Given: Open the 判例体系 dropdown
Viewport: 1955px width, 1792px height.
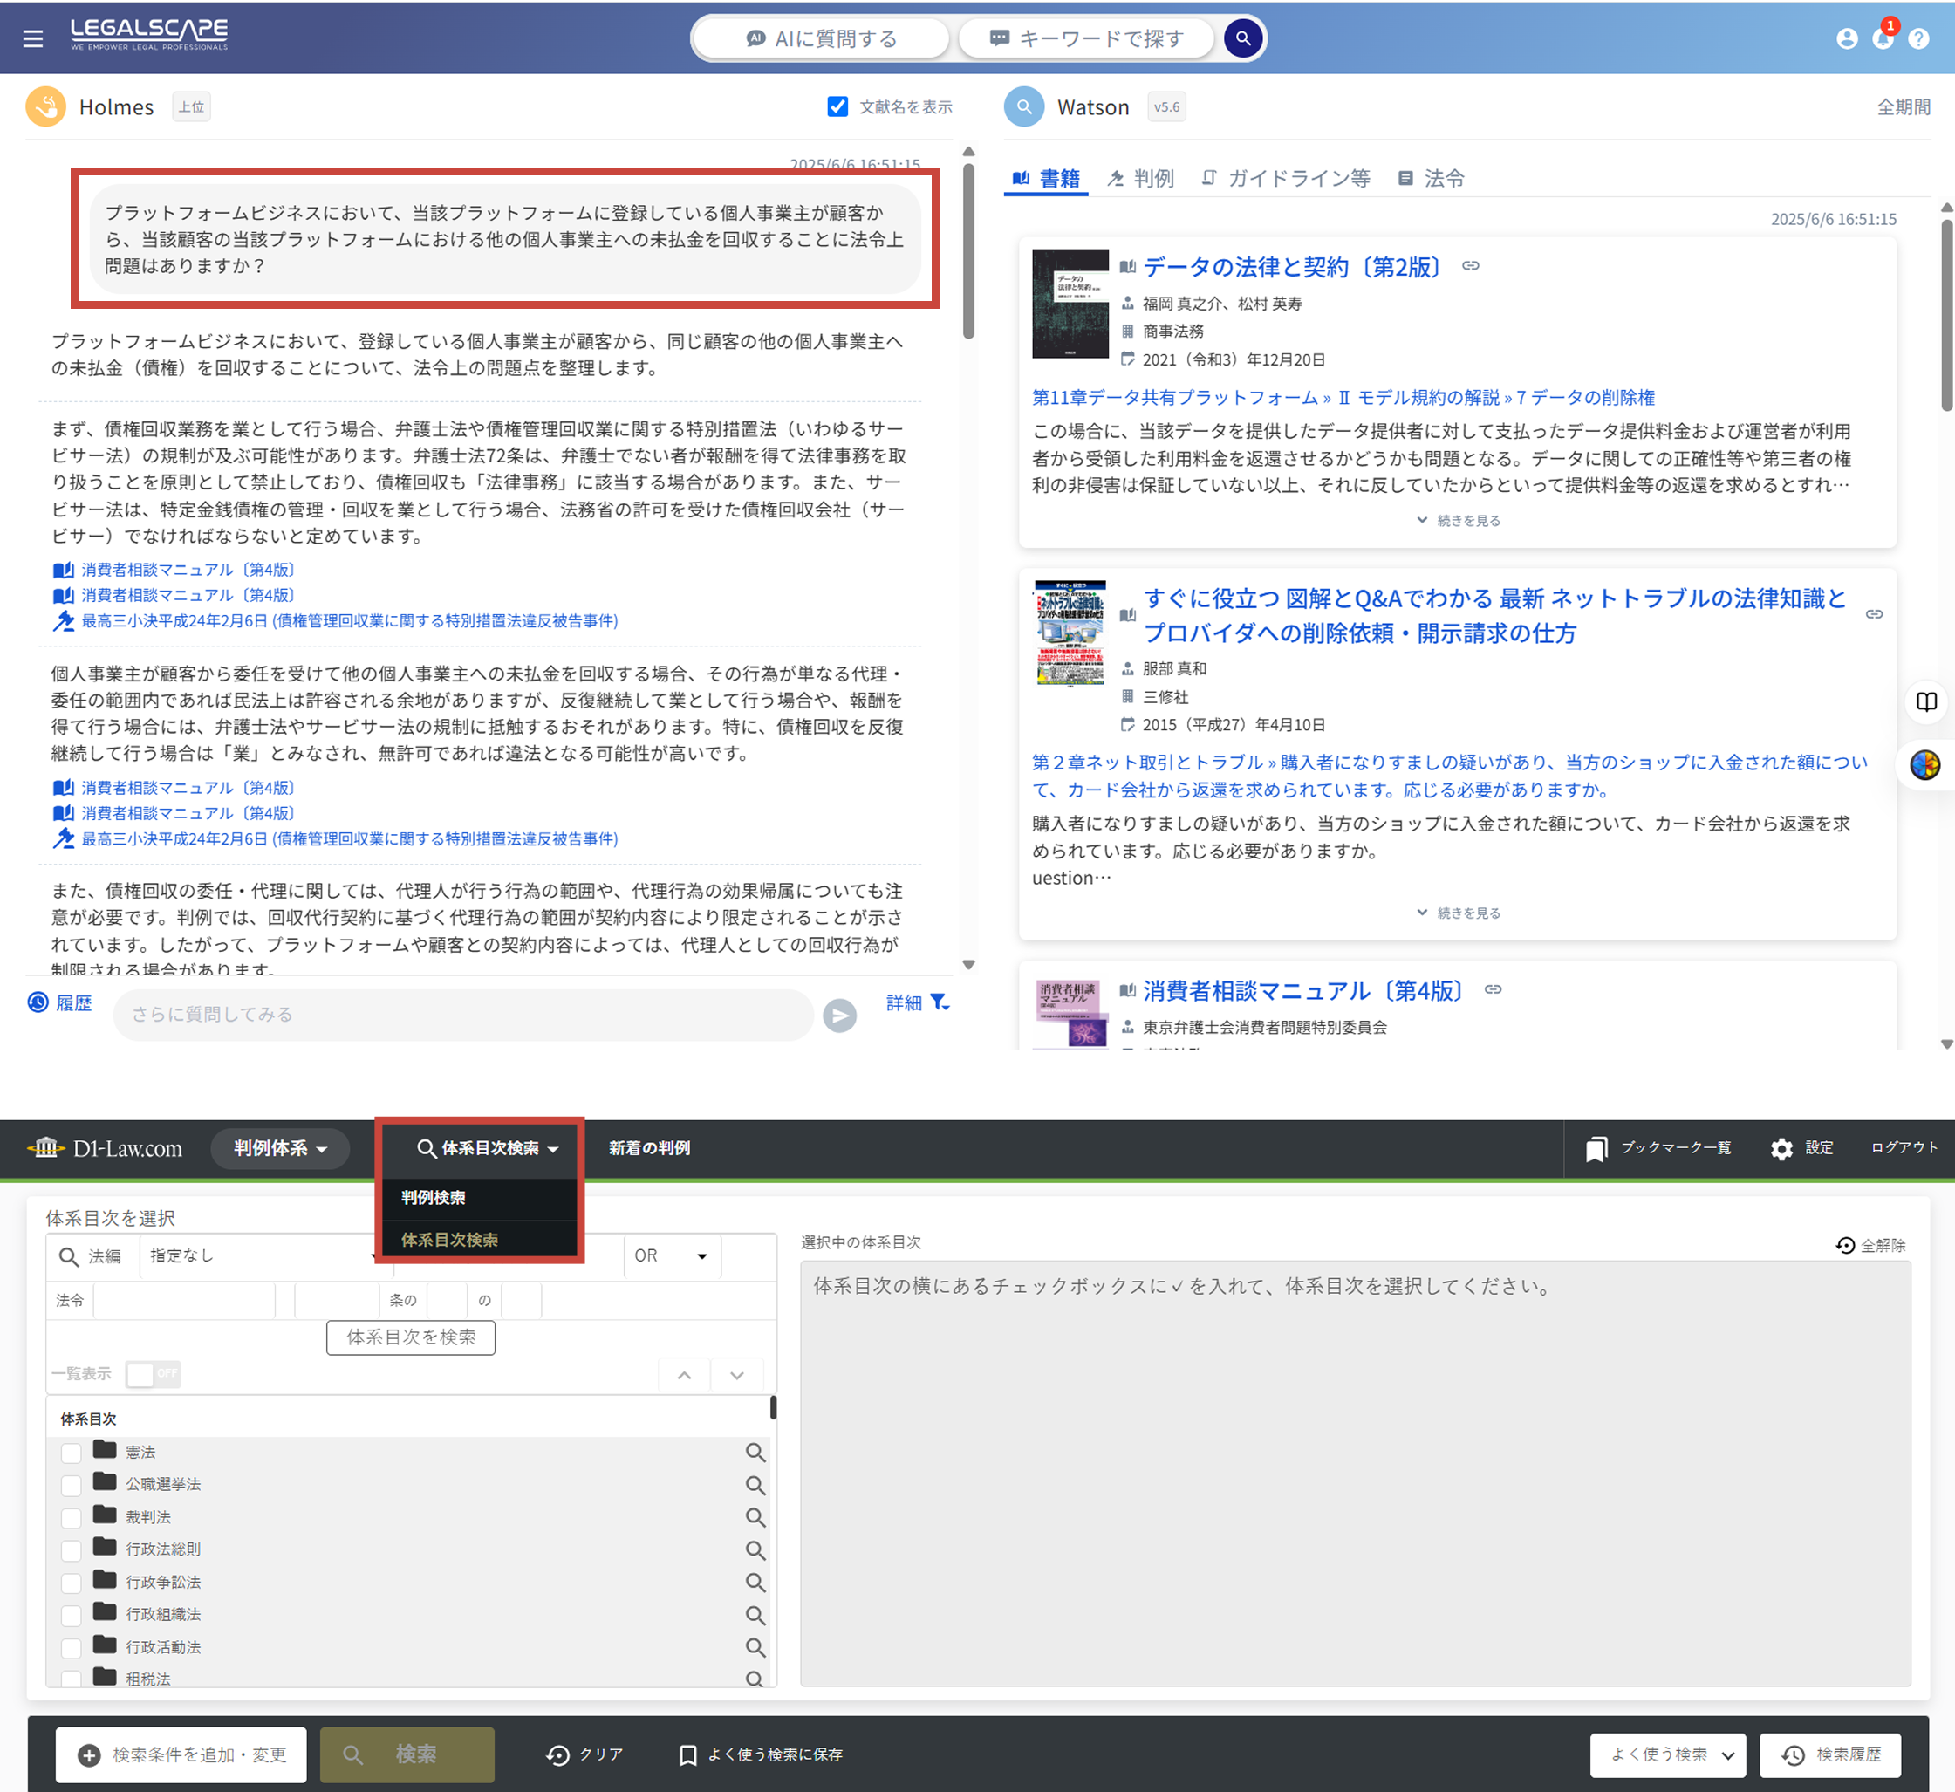Looking at the screenshot, I should click(279, 1148).
